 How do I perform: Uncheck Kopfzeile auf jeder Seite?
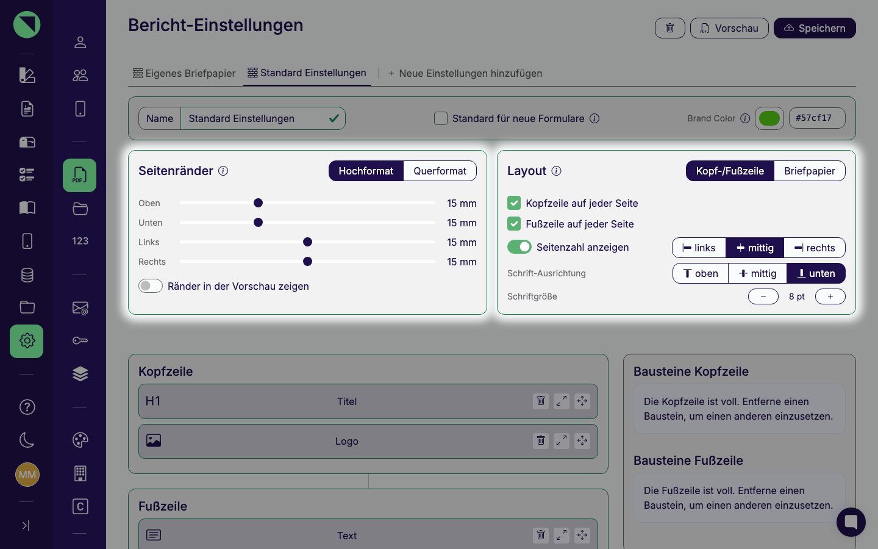coord(514,203)
